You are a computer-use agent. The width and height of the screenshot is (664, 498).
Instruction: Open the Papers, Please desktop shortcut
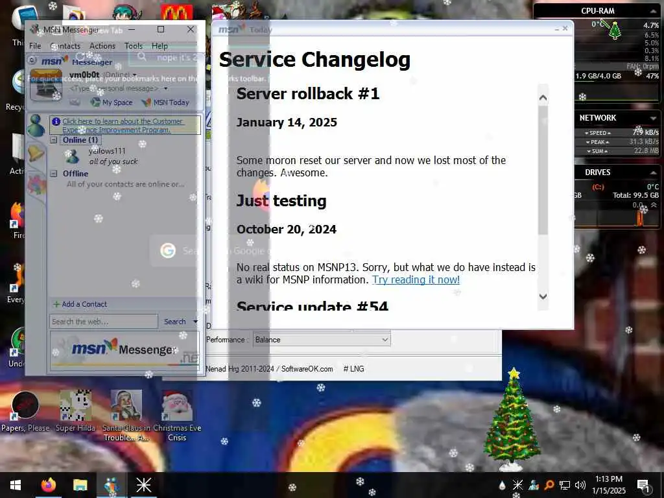point(25,411)
